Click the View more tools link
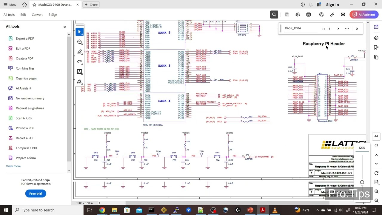The width and height of the screenshot is (382, 215). (13, 166)
